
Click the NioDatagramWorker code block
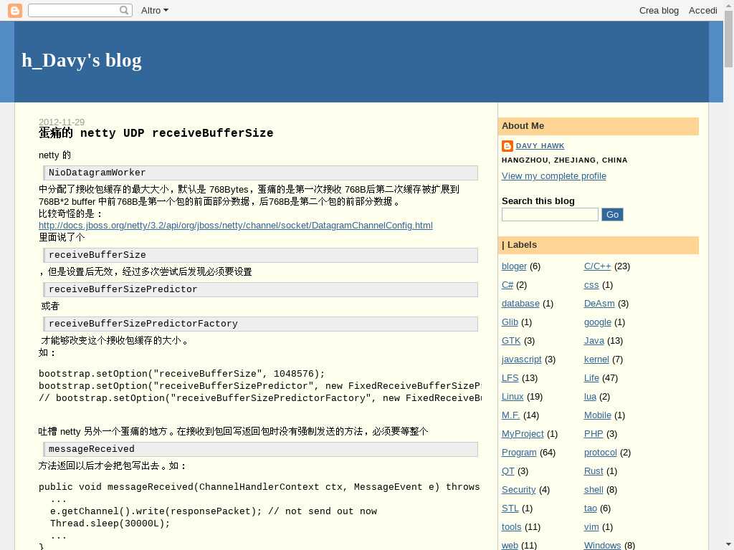[x=260, y=173]
